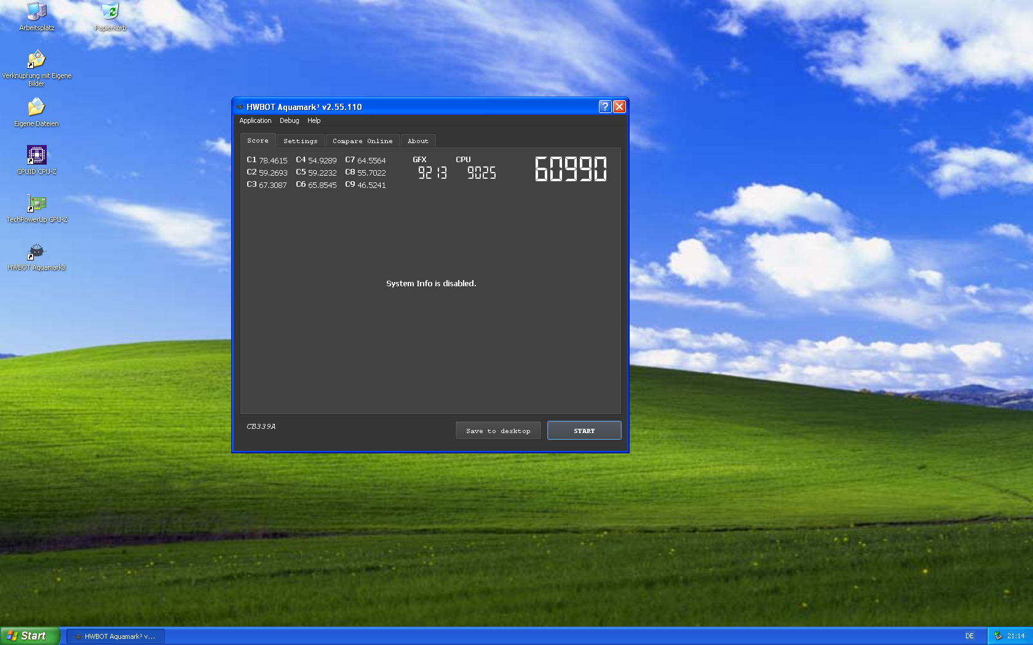
Task: Switch to the Score tab
Action: (x=258, y=141)
